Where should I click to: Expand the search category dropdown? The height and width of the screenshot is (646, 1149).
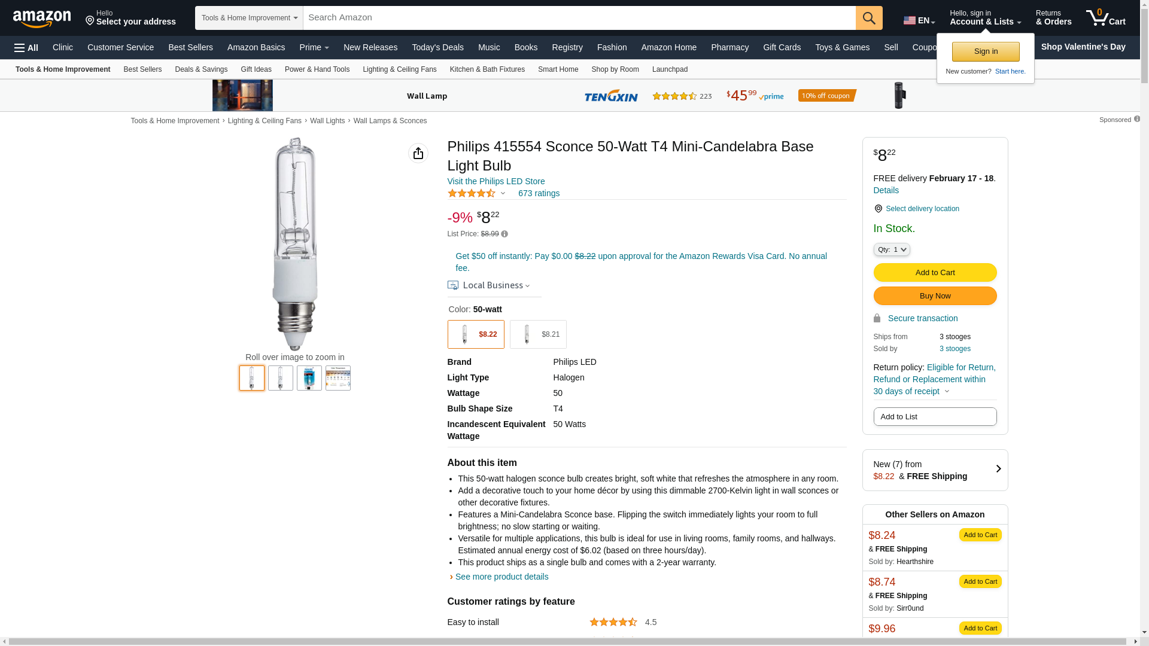tap(249, 18)
